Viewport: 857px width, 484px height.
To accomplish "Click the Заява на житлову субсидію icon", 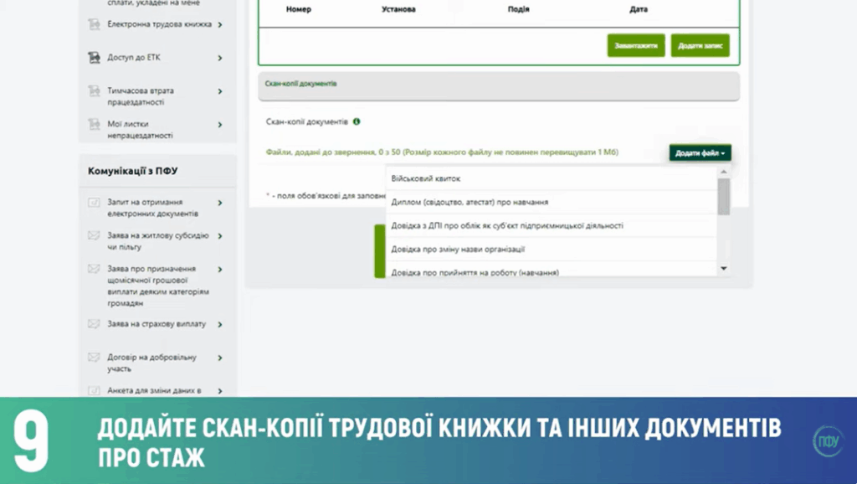I will pos(94,236).
